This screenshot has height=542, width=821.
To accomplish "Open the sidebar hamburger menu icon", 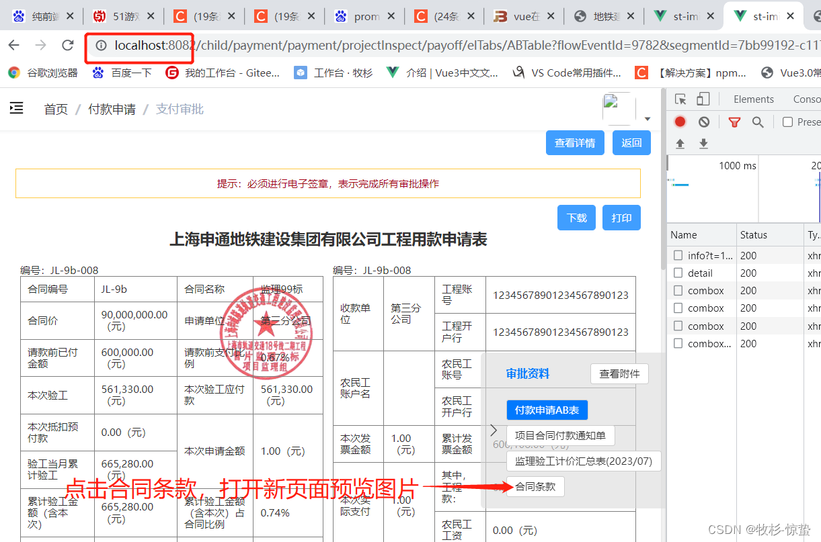I will pos(16,107).
